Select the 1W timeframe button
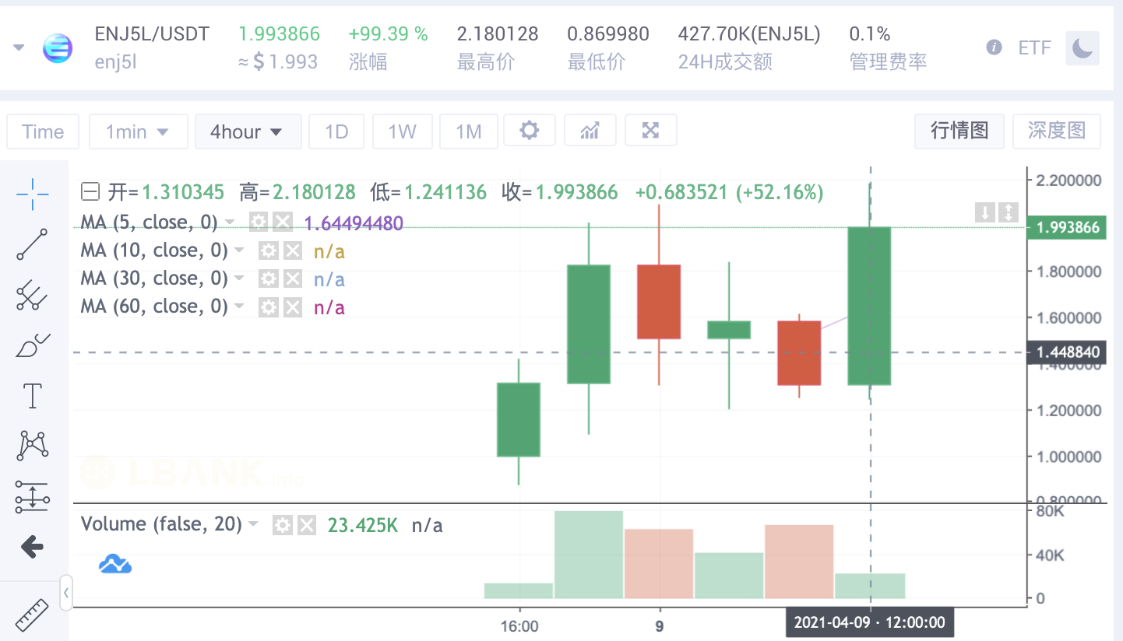1123x641 pixels. tap(403, 131)
